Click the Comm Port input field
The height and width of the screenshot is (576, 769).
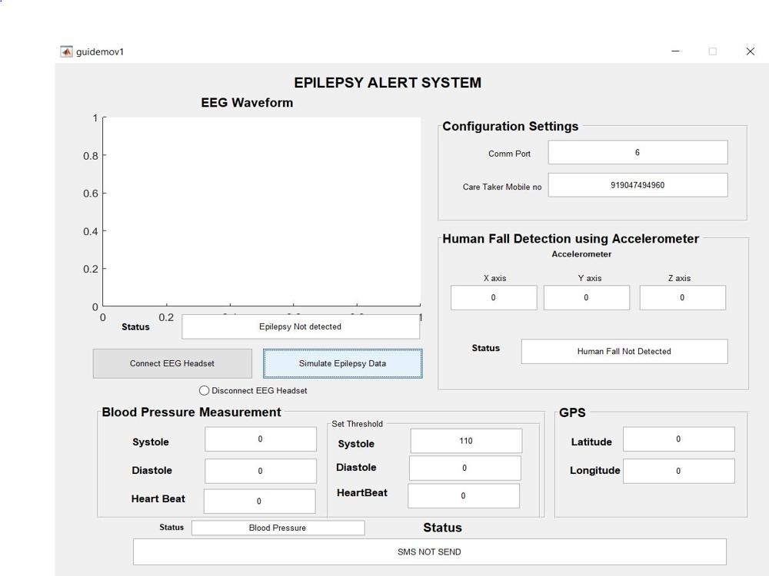coord(637,152)
